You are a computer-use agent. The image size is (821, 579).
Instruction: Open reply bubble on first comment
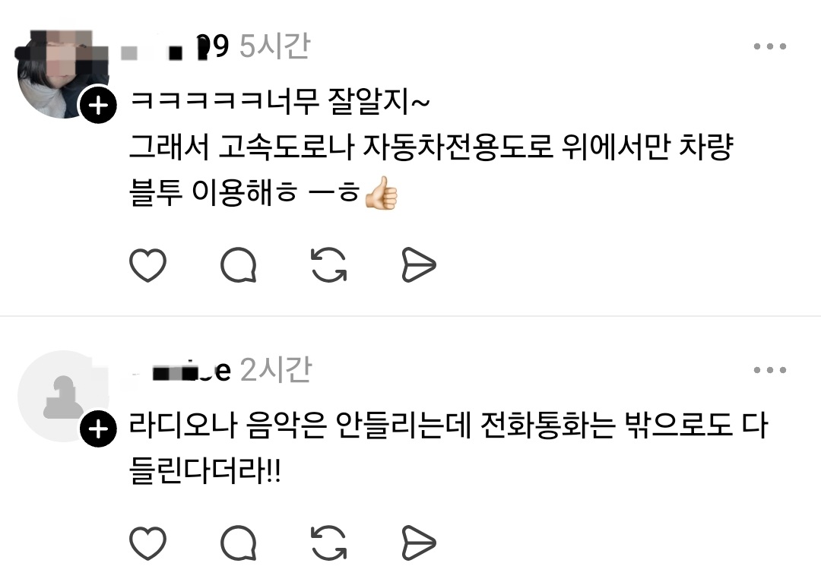point(239,265)
